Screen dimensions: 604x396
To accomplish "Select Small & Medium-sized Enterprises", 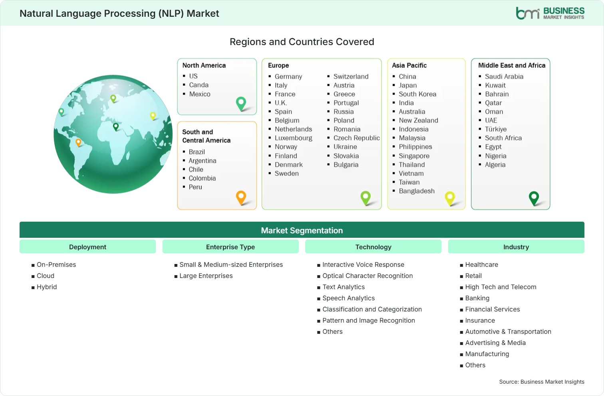I will click(x=231, y=264).
